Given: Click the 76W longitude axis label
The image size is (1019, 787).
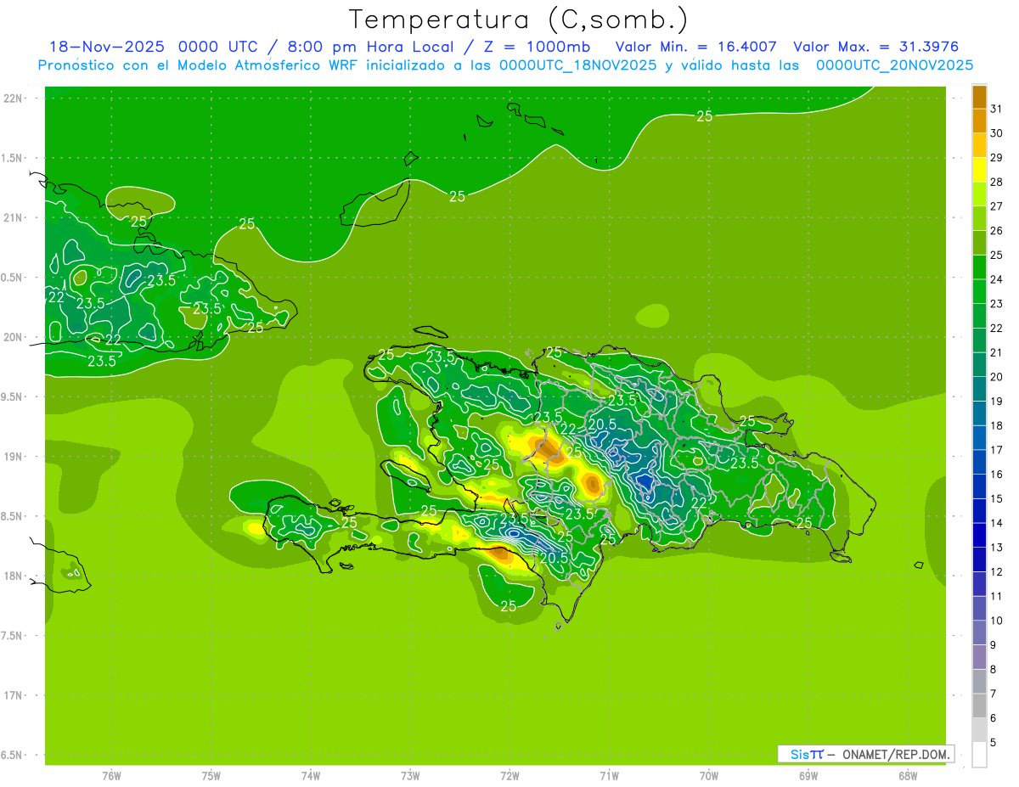Looking at the screenshot, I should 111,775.
